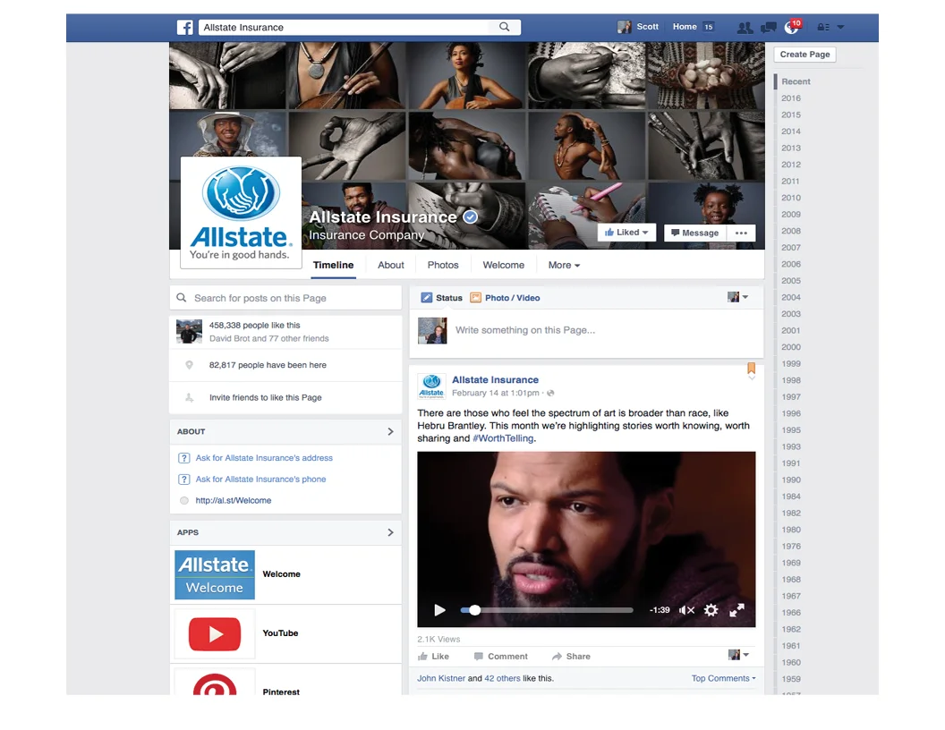Click Ask for Allstate Insurance's address link
This screenshot has height=730, width=945.
point(264,458)
